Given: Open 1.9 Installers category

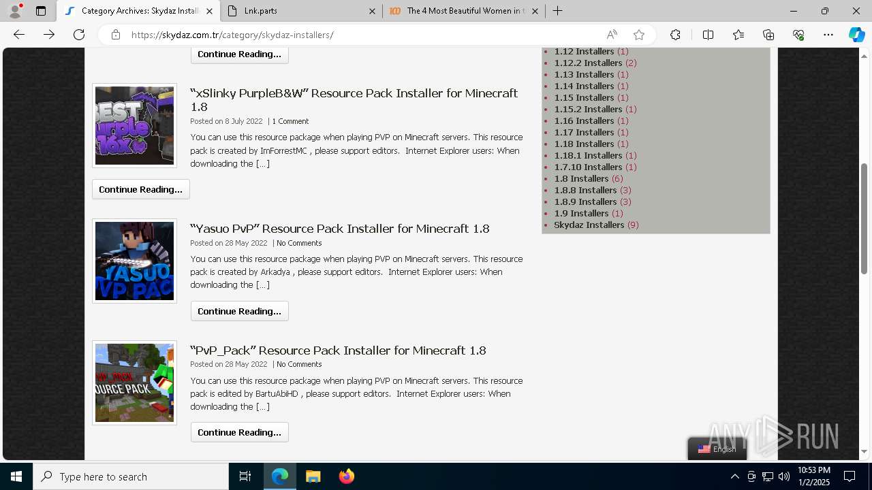Looking at the screenshot, I should pos(581,213).
